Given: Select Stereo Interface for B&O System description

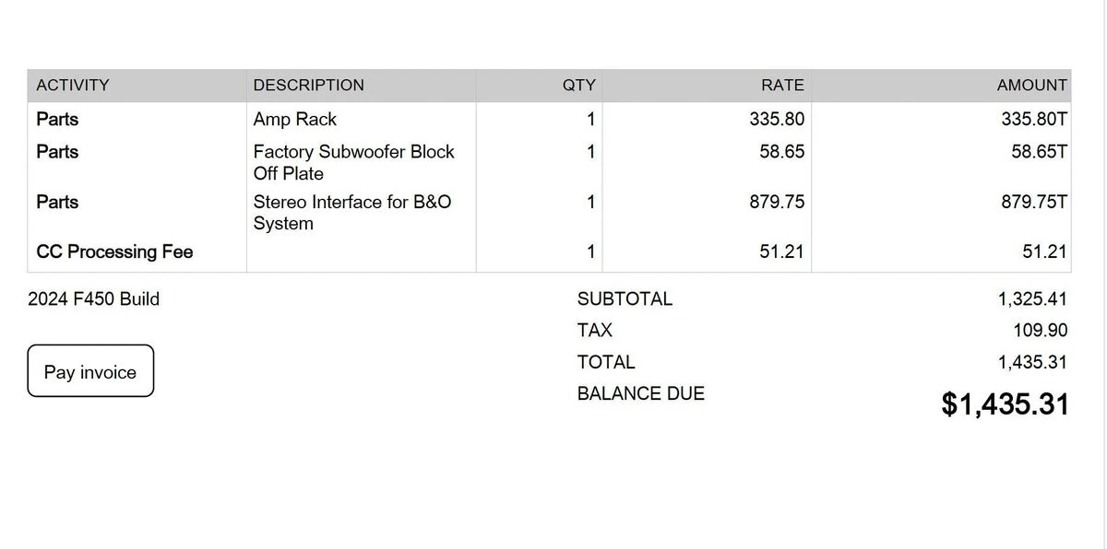Looking at the screenshot, I should tap(351, 213).
